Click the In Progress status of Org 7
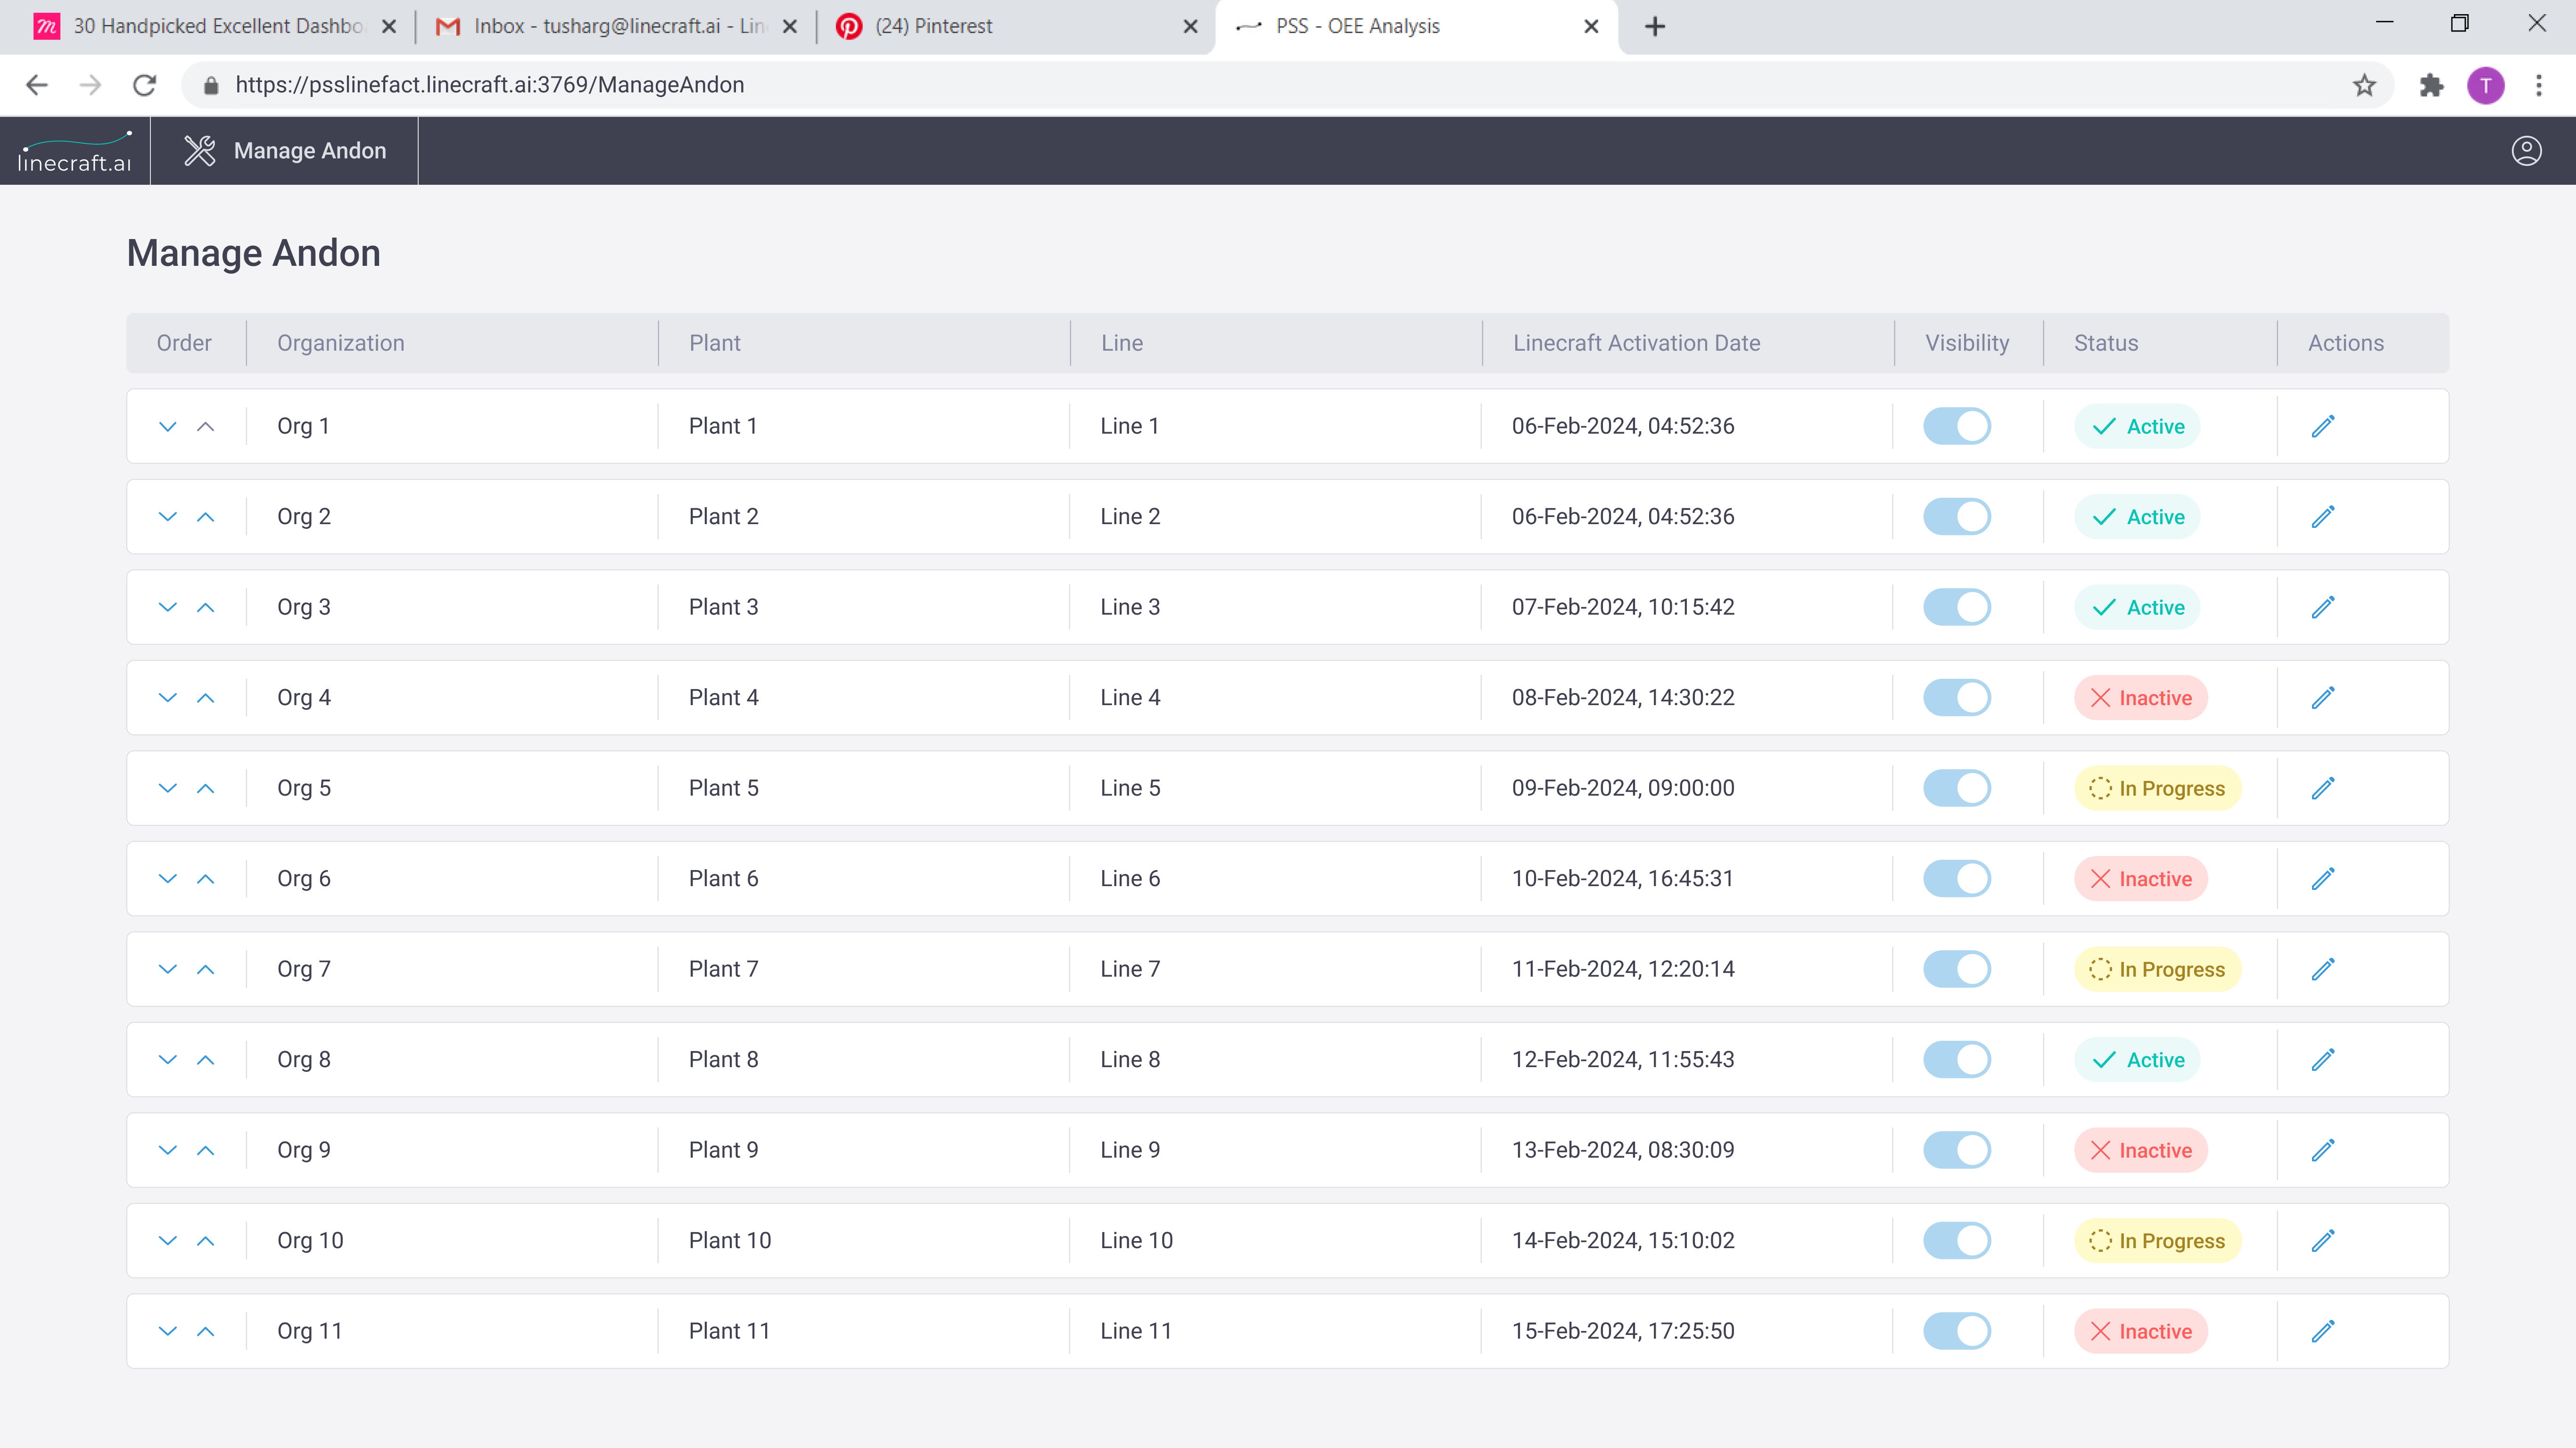This screenshot has width=2576, height=1448. point(2157,969)
